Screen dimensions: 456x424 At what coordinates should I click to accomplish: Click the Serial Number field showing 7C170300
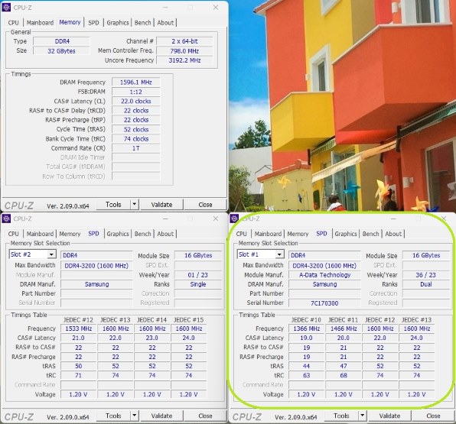click(x=324, y=303)
